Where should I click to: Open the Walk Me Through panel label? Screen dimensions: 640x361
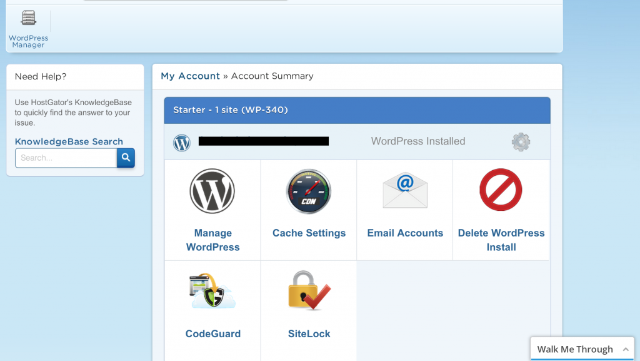click(x=575, y=349)
